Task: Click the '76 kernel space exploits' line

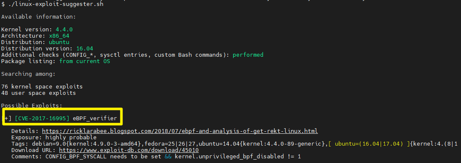Action: click(x=42, y=87)
